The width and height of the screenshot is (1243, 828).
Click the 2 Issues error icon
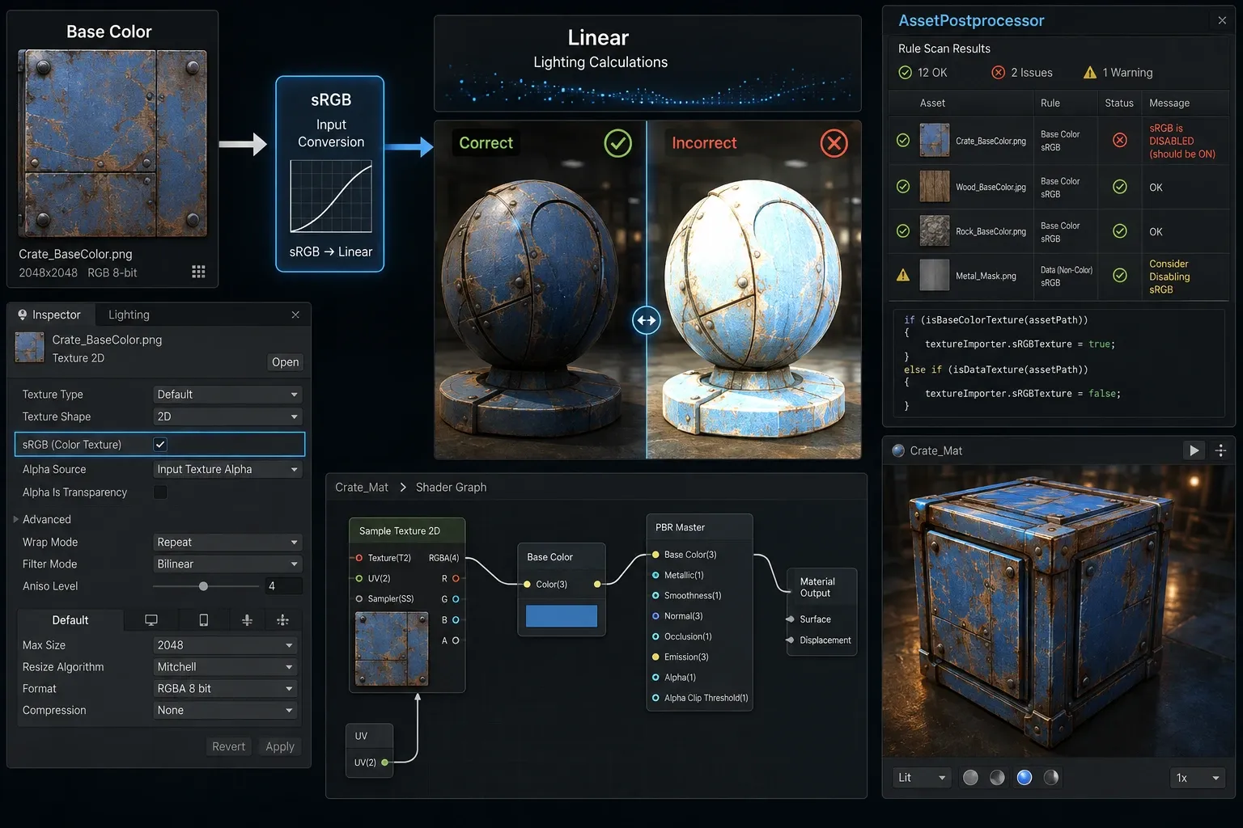tap(999, 73)
